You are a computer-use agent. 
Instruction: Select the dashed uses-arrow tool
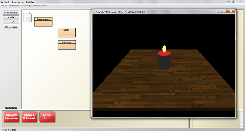(11, 17)
